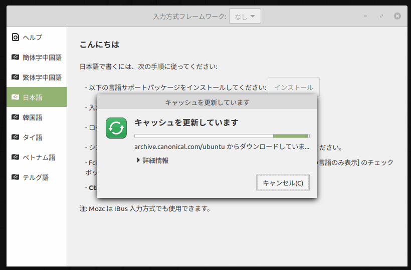Expand the 詳細情報 disclosure triangle
Image resolution: width=411 pixels, height=270 pixels.
(x=138, y=160)
